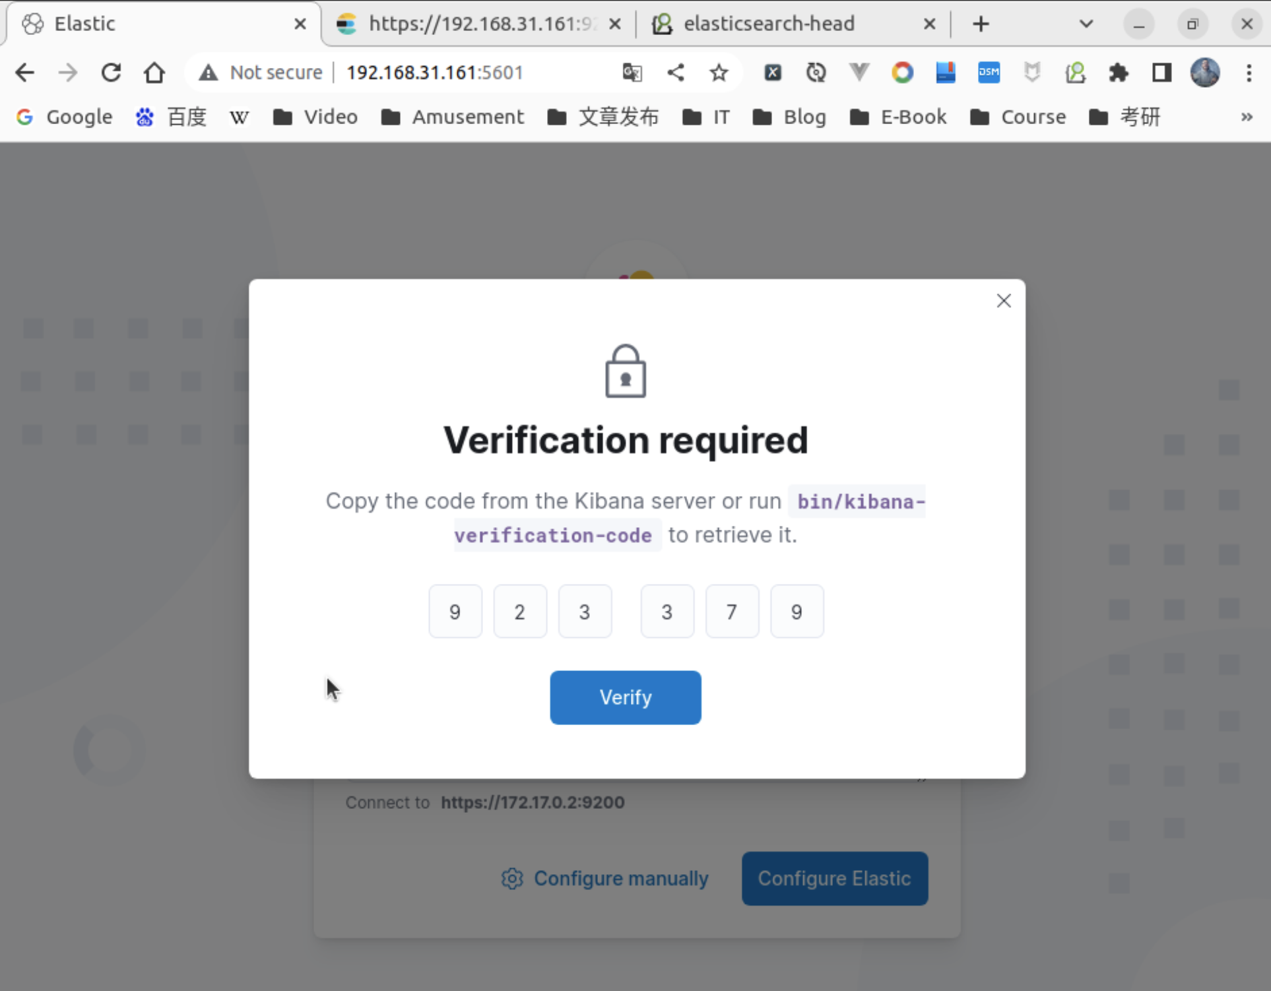Click the browser back arrow
1271x991 pixels.
24,72
